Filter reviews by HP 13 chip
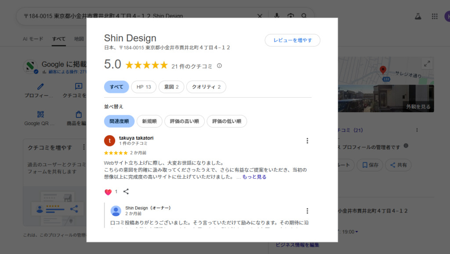Image resolution: width=450 pixels, height=254 pixels. coord(144,87)
